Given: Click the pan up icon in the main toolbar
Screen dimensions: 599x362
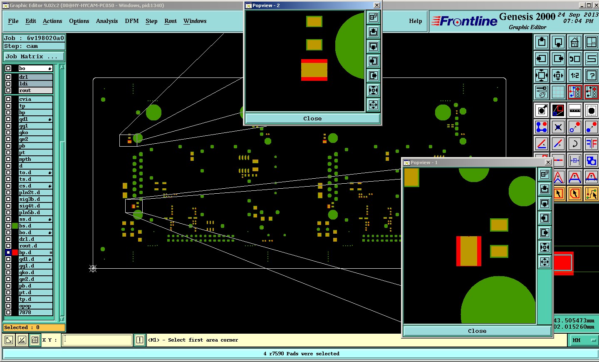Looking at the screenshot, I should click(x=542, y=42).
